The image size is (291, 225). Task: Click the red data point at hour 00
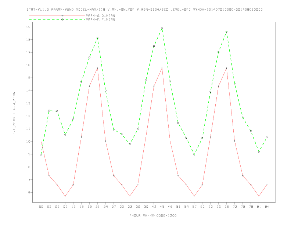(41, 141)
